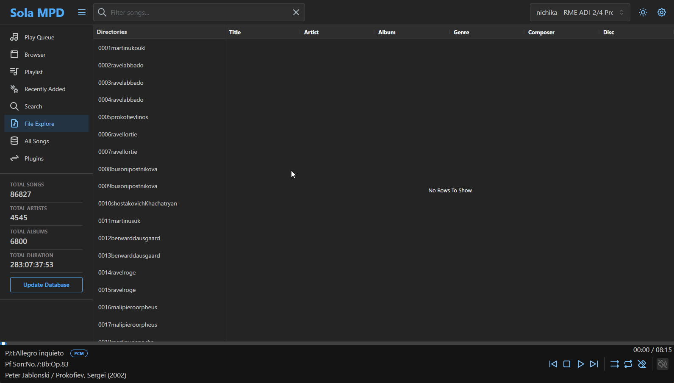Screen dimensions: 674x383
Task: Click the muted volume speaker icon
Action: pos(662,364)
